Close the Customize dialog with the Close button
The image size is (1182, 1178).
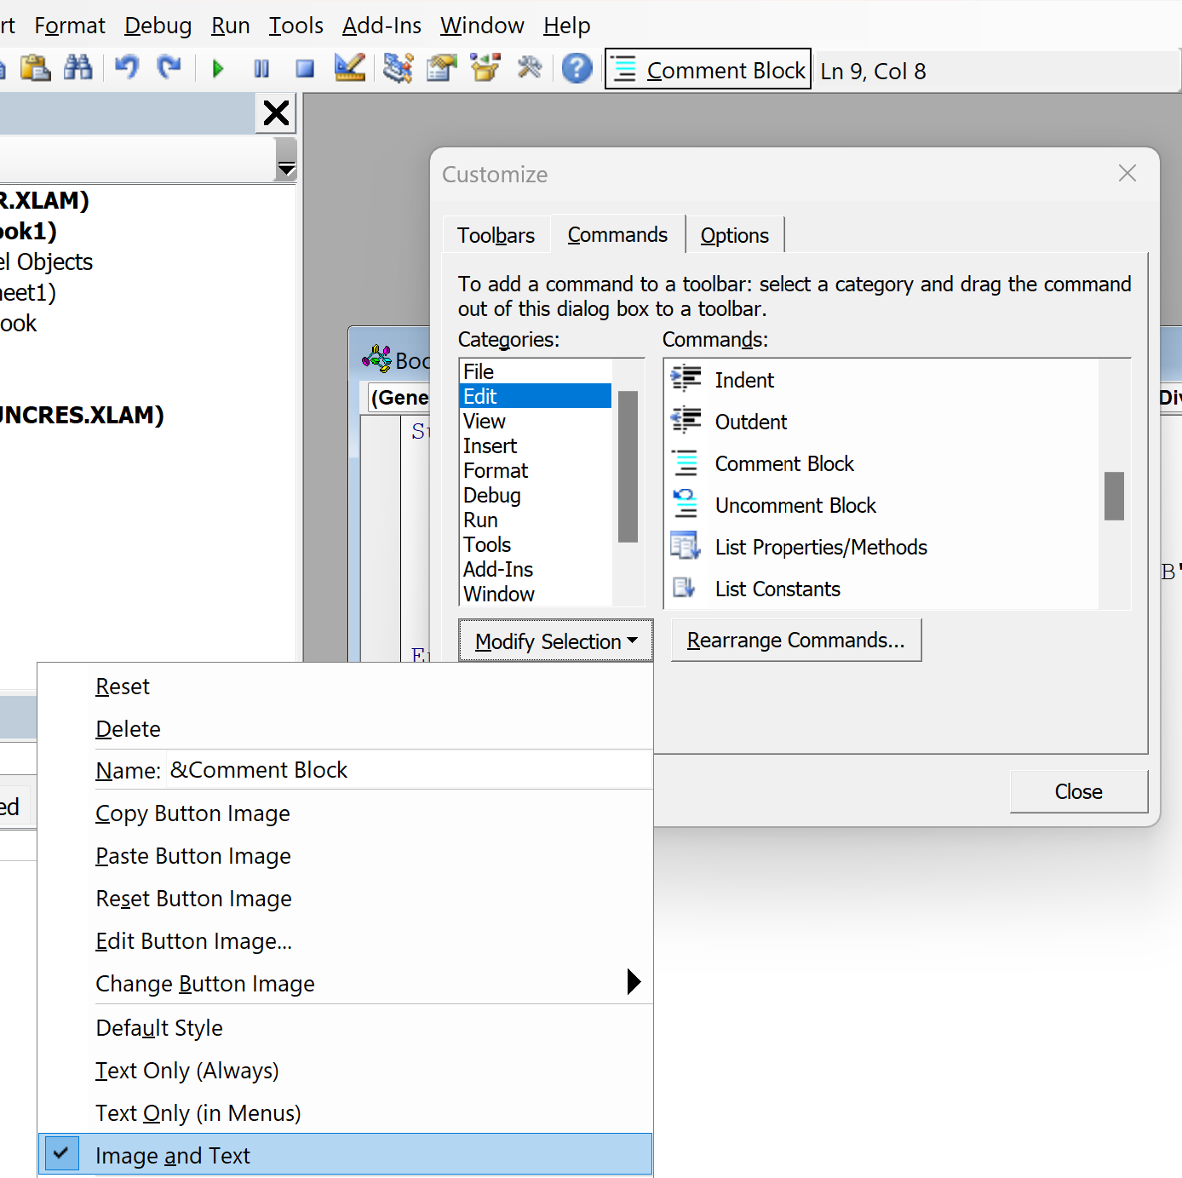point(1077,791)
